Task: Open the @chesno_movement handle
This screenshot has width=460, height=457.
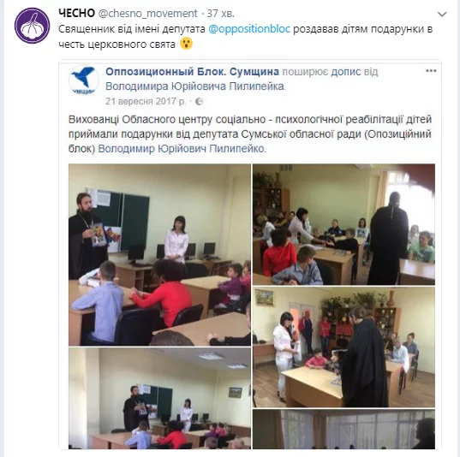Action: [148, 14]
